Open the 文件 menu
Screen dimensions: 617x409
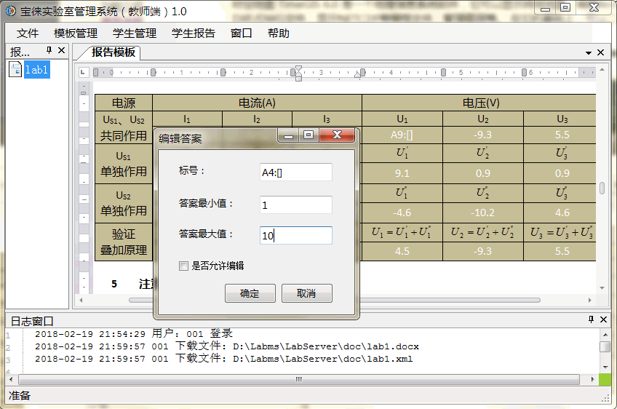click(x=28, y=33)
